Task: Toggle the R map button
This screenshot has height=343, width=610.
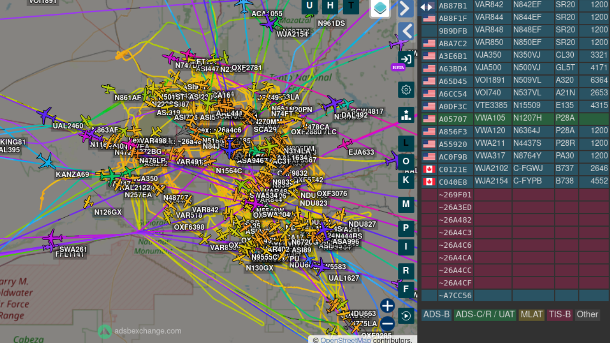Action: pyautogui.click(x=406, y=271)
